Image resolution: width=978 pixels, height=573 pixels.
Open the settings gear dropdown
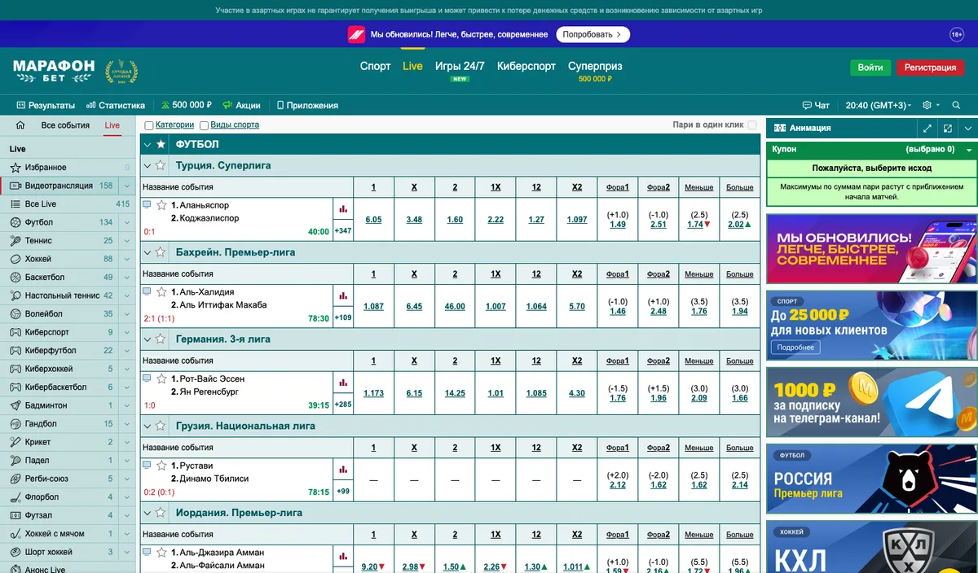click(931, 105)
